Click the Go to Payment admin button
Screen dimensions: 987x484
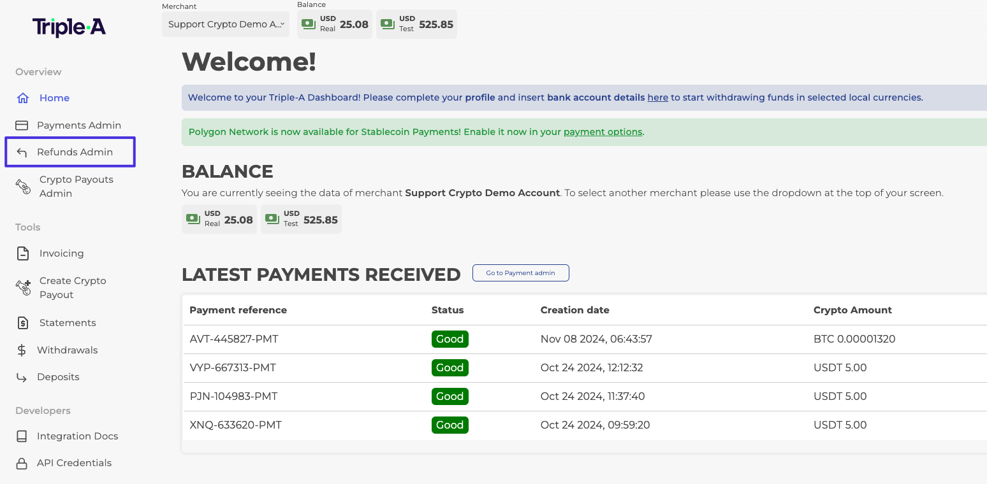pos(520,273)
